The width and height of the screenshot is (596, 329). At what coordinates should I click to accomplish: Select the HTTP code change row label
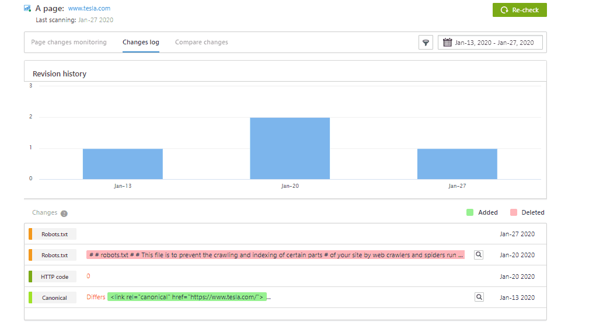[54, 276]
